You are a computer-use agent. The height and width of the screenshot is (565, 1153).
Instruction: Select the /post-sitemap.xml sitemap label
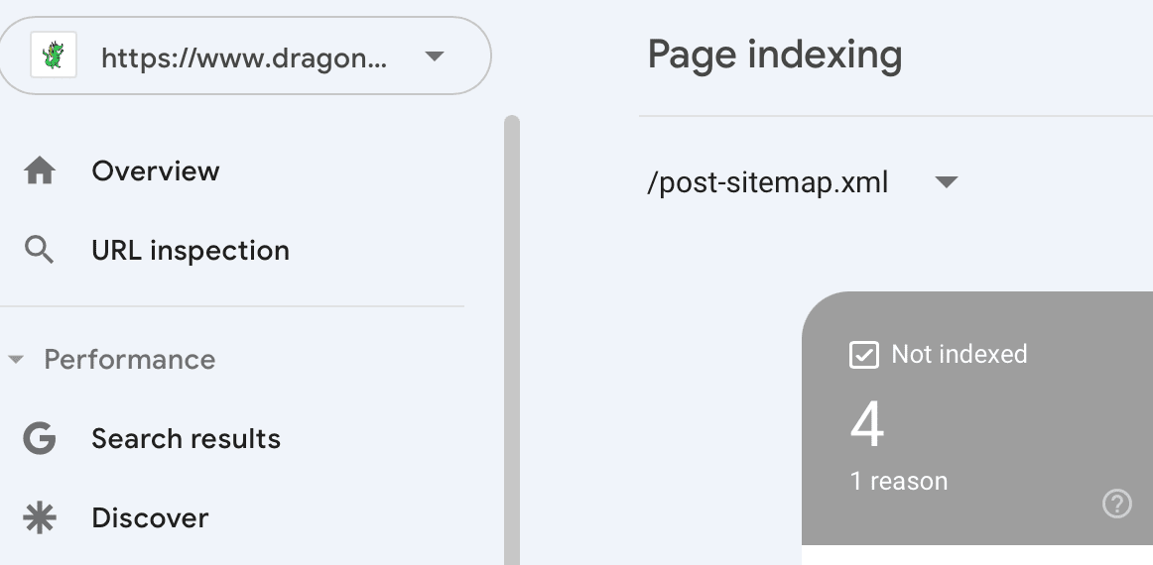[768, 183]
